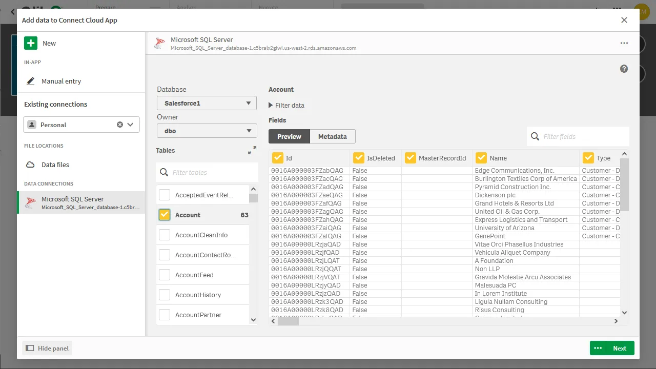Viewport: 656px width, 369px height.
Task: Open Manual entry pencil icon
Action: (x=31, y=81)
